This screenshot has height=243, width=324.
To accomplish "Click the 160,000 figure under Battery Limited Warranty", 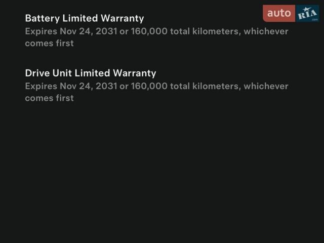I will click(149, 31).
